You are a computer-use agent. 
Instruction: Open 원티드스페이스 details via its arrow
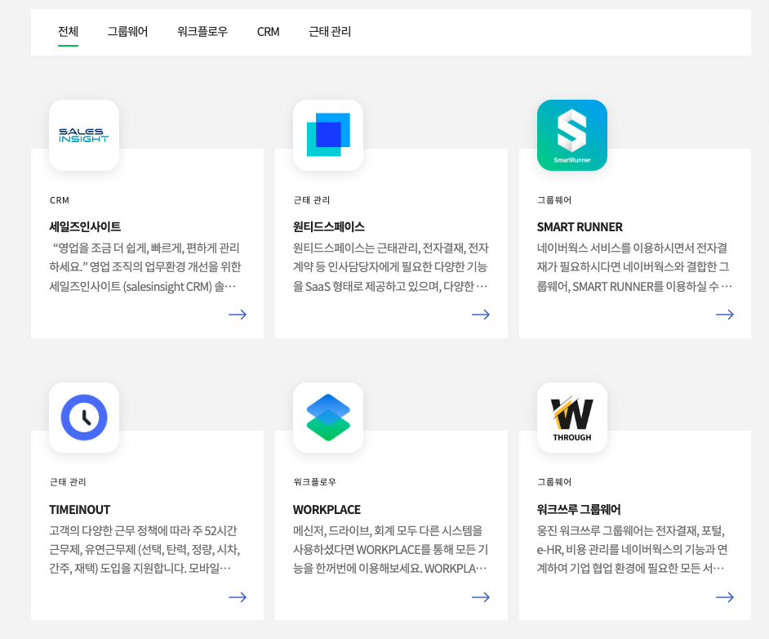click(x=481, y=315)
